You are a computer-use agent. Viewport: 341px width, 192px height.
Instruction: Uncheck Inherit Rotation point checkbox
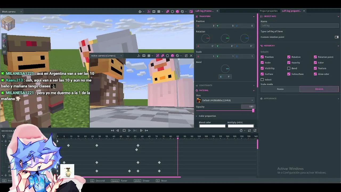pyautogui.click(x=315, y=57)
